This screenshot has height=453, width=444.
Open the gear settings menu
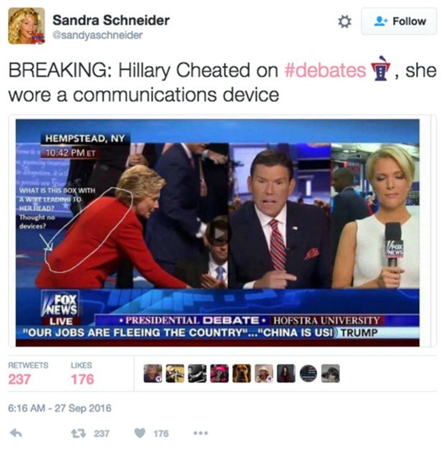click(344, 22)
